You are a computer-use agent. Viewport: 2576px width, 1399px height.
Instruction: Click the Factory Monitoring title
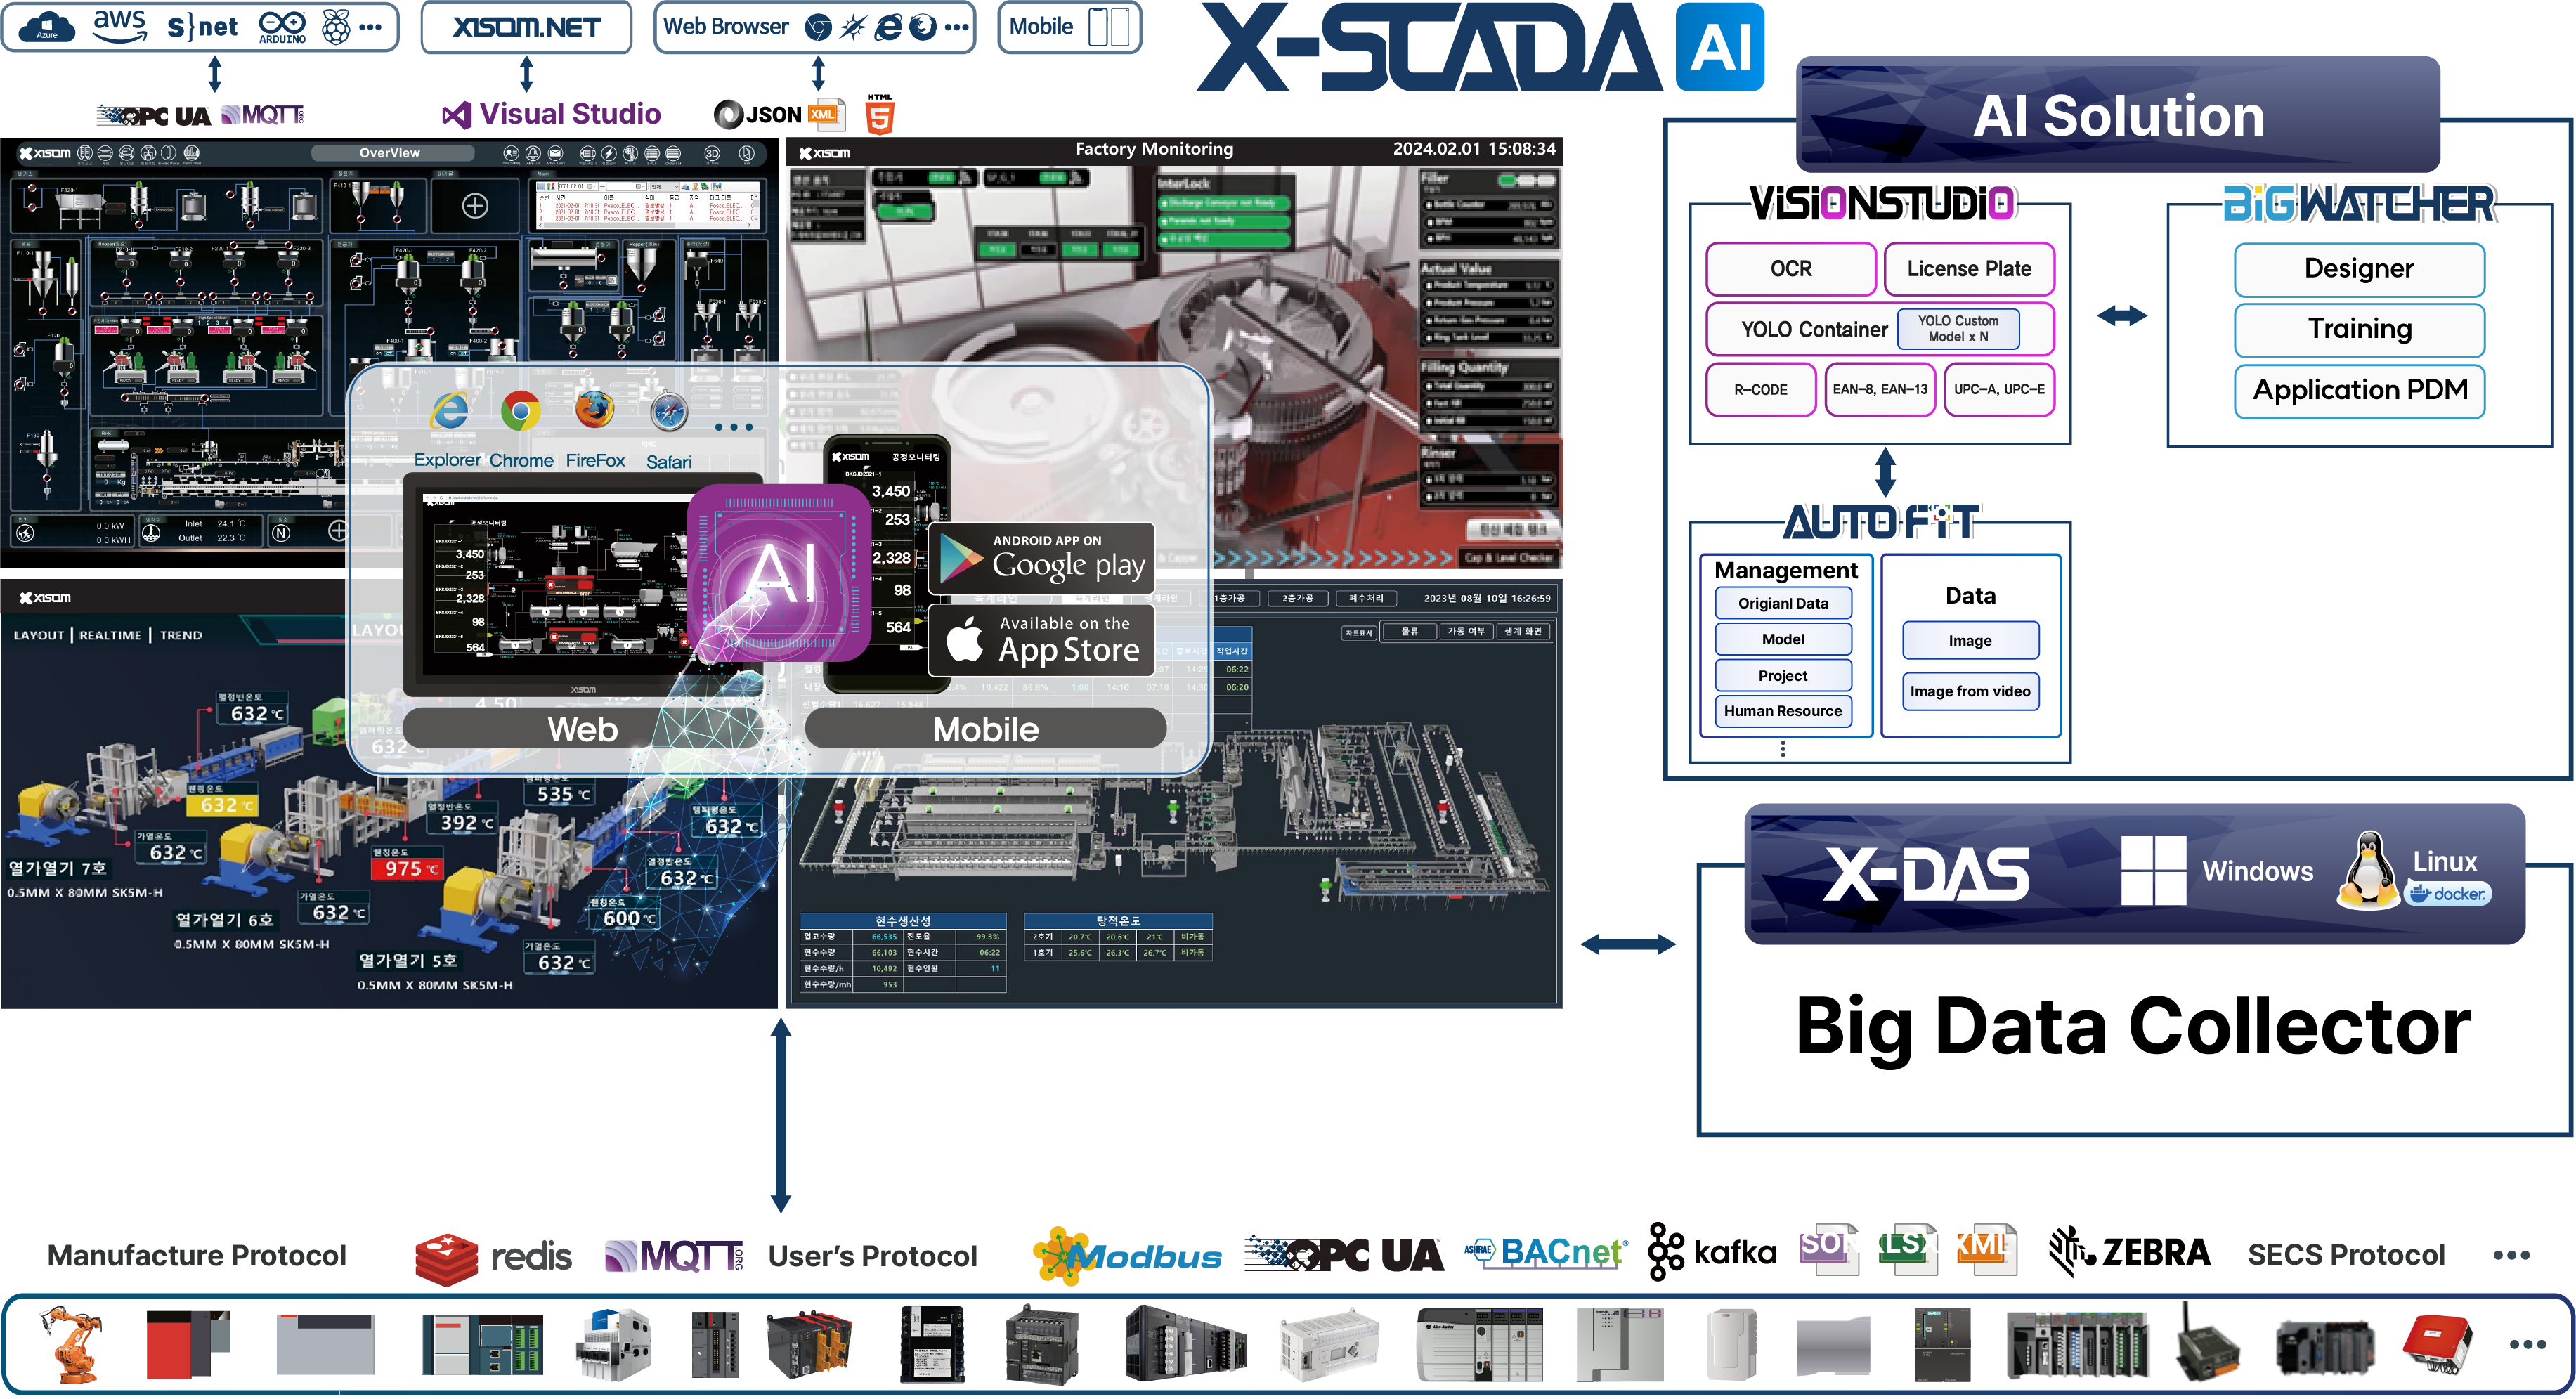coord(1154,149)
